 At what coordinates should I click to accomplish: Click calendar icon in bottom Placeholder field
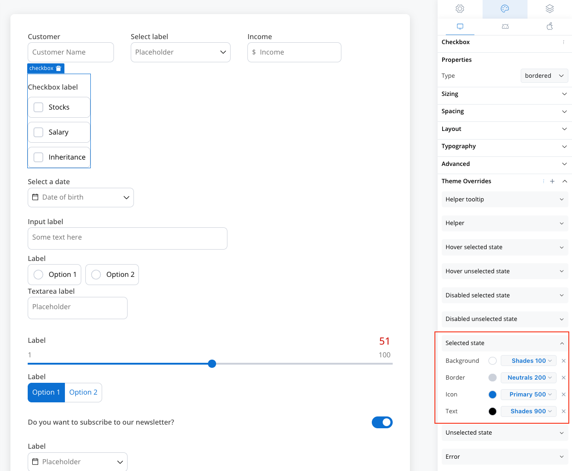(35, 461)
